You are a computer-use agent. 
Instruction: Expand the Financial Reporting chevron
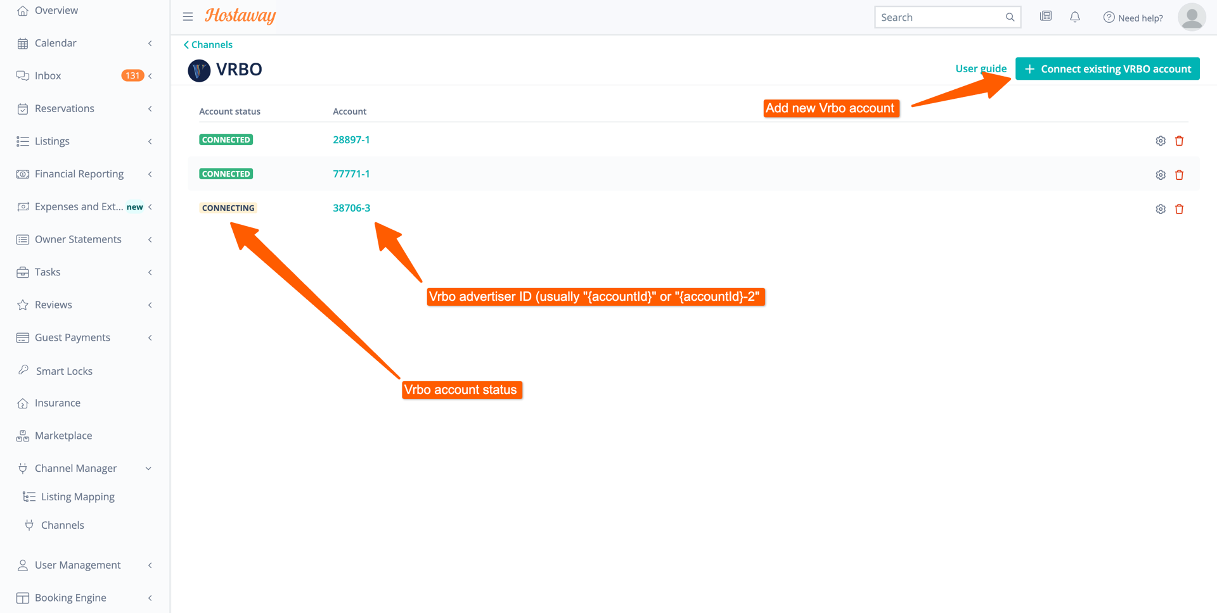150,174
